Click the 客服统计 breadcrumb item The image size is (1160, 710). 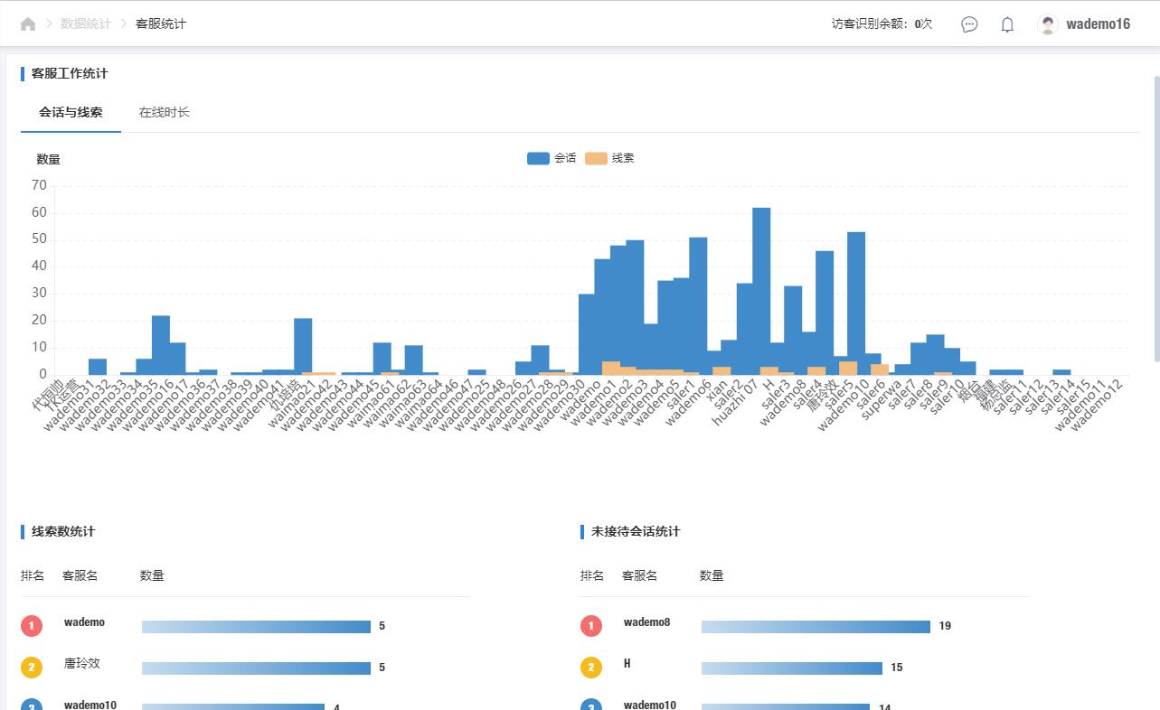pyautogui.click(x=161, y=24)
